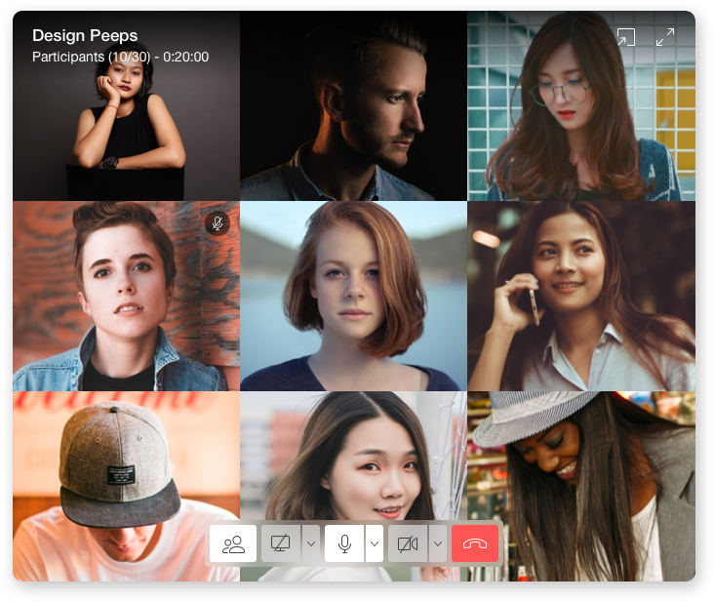The height and width of the screenshot is (602, 714).
Task: Enter full screen with diagonal arrows icon
Action: pos(665,37)
